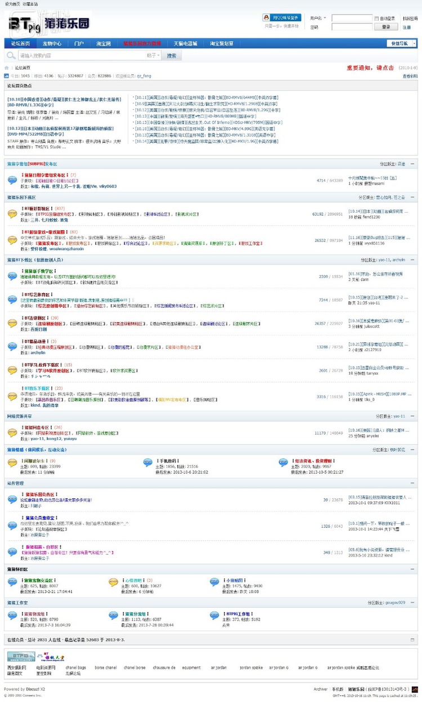Click the forum icon beside BTPIG工作组

click(x=214, y=616)
